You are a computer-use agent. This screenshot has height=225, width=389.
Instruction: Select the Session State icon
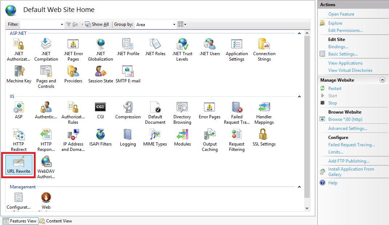pyautogui.click(x=100, y=71)
